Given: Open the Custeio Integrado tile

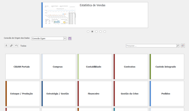Looking at the screenshot, I should 167,67.
